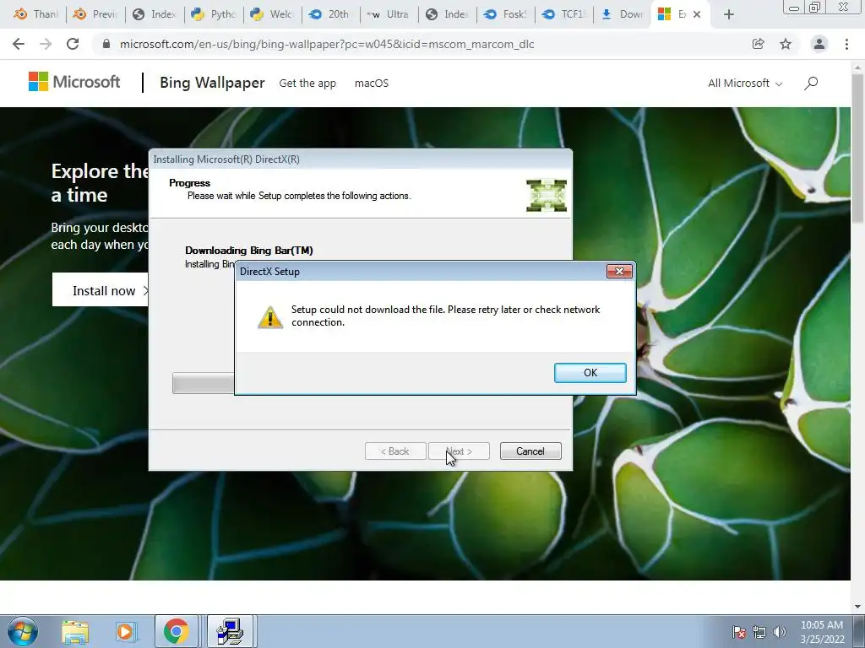Viewport: 865px width, 648px height.
Task: Click OK in the DirectX Setup error dialog
Action: pos(590,372)
